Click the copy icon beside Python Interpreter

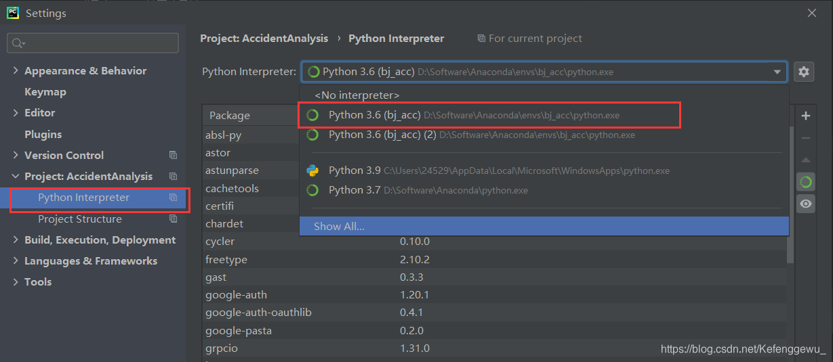coord(173,198)
